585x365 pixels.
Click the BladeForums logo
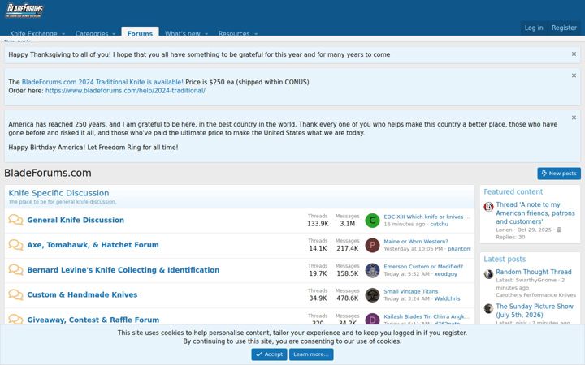point(24,11)
